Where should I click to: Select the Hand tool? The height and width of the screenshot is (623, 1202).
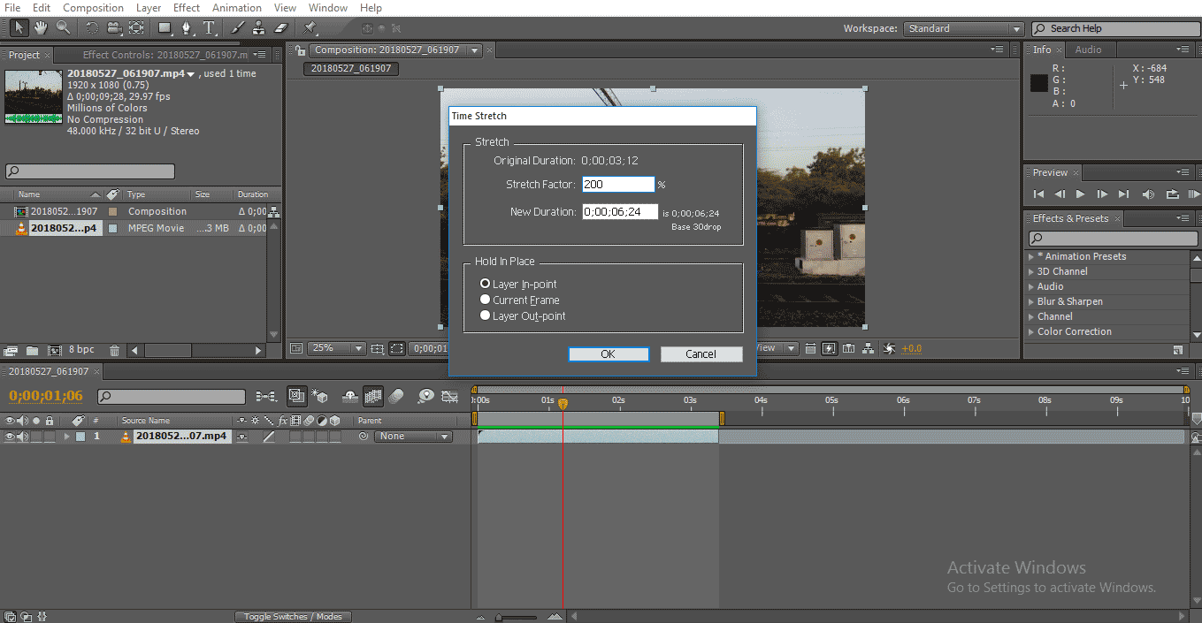(41, 28)
